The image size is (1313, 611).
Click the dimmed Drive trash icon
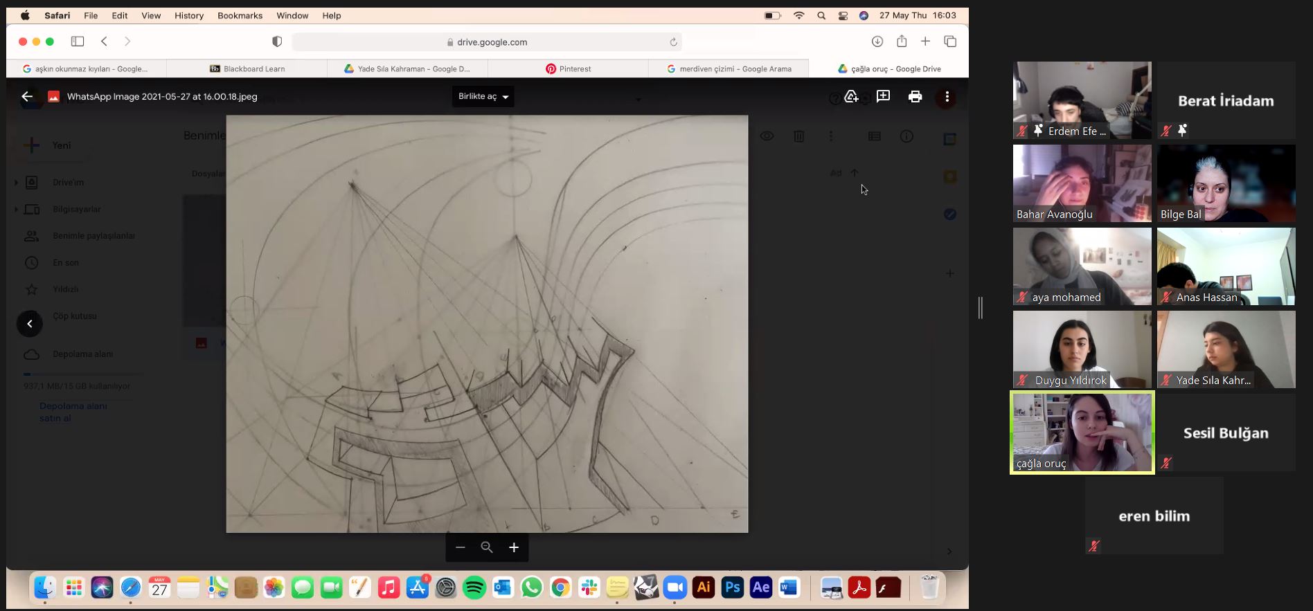[798, 136]
